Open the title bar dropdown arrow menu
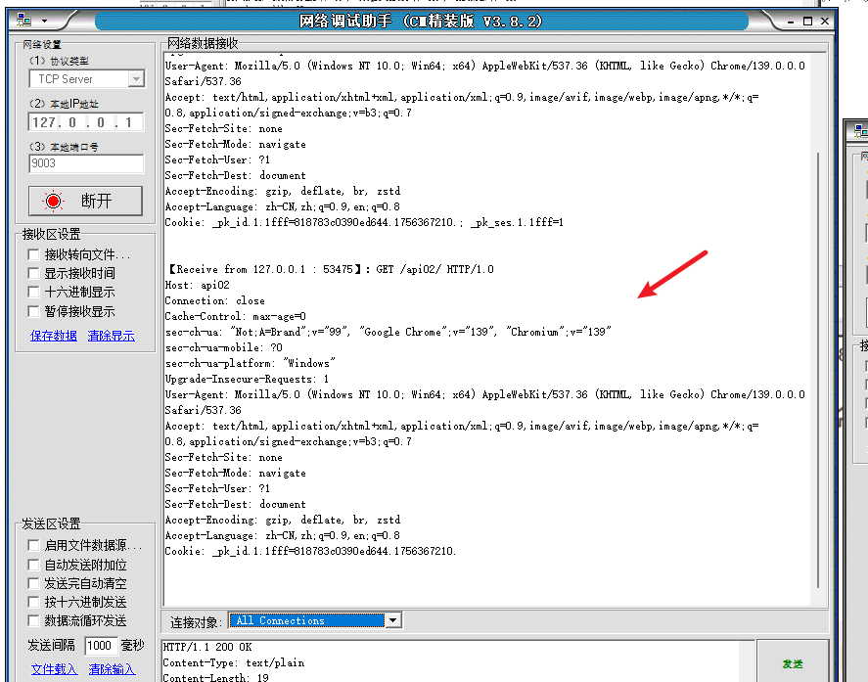The height and width of the screenshot is (682, 868). click(x=44, y=21)
